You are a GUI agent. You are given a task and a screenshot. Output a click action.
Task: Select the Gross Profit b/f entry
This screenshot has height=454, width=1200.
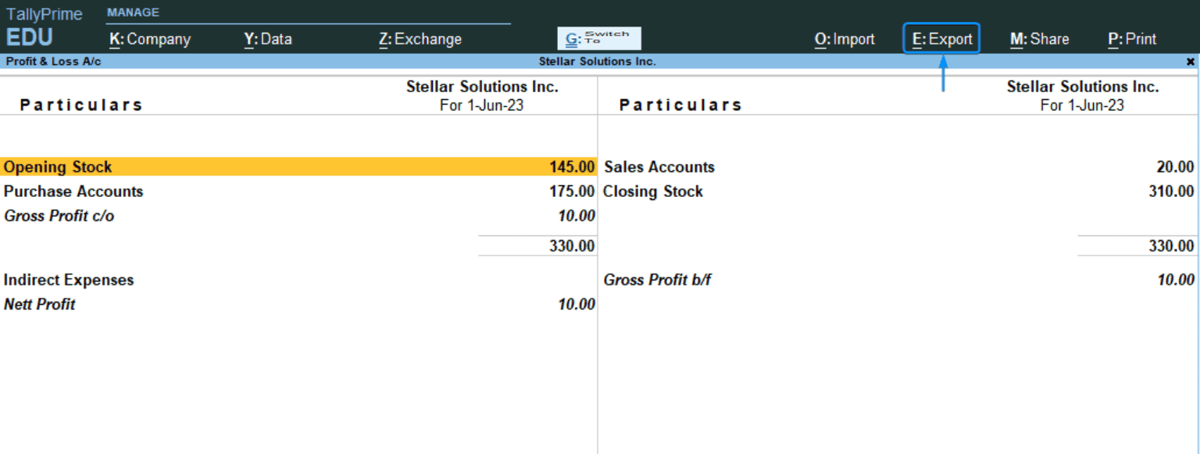pyautogui.click(x=657, y=280)
